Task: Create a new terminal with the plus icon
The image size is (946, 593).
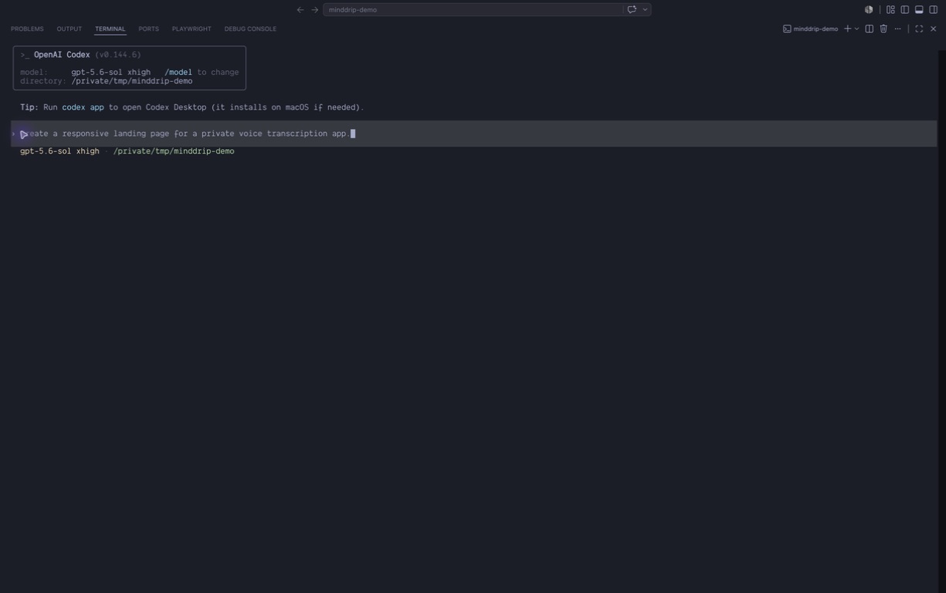Action: coord(847,29)
